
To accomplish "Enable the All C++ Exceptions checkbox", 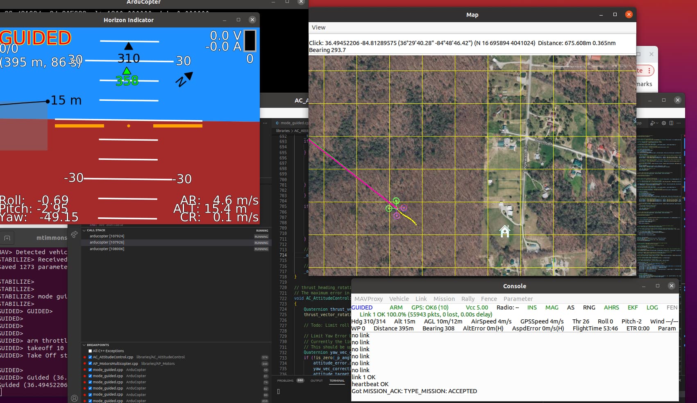I will pyautogui.click(x=90, y=351).
